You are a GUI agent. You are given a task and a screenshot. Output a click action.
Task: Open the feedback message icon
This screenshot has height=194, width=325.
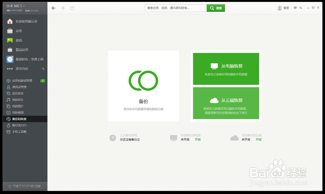[295, 8]
